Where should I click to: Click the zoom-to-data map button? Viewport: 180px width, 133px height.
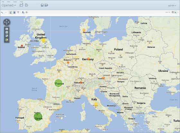(7, 40)
